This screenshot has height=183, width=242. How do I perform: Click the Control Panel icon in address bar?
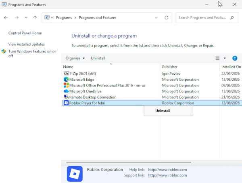[47, 18]
